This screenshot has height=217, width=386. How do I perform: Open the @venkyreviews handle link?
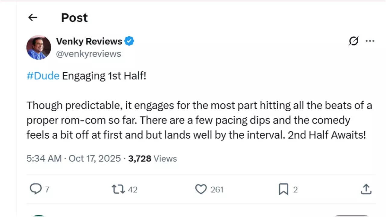pos(89,54)
